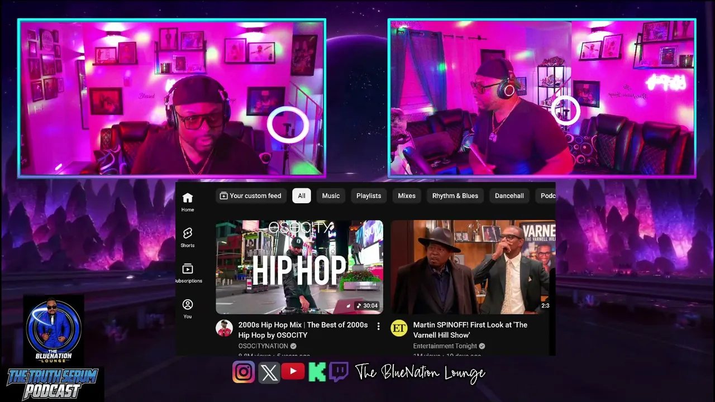
Task: Click the YouTube icon in the social bar
Action: pos(293,371)
